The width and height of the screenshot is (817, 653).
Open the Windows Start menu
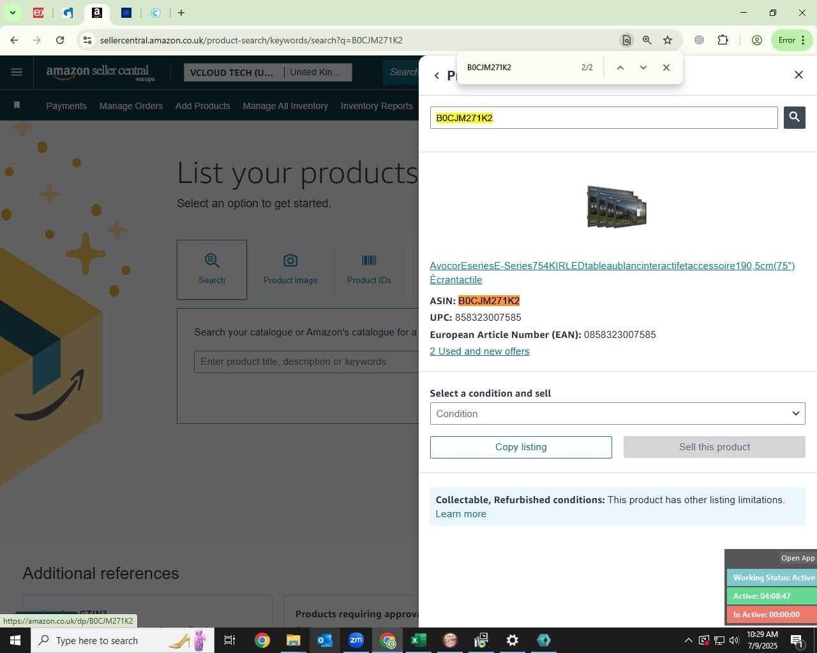tap(15, 640)
